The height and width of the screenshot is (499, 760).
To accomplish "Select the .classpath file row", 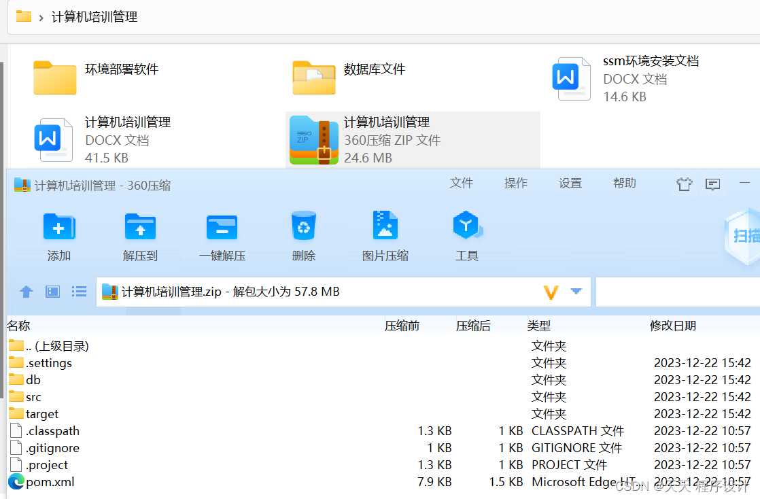I will 383,430.
